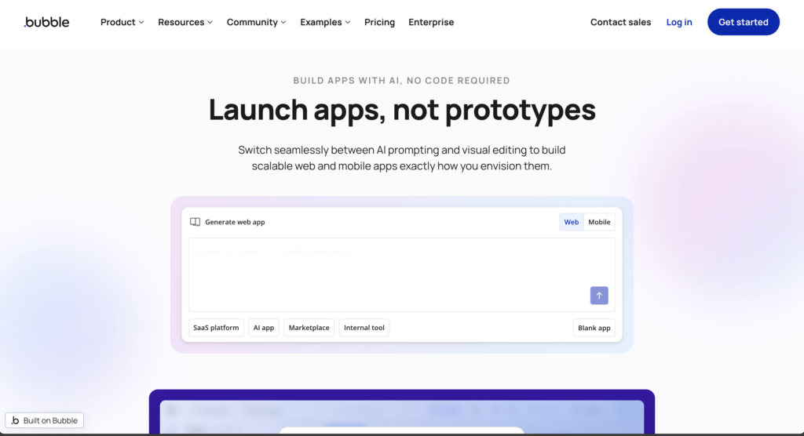Viewport: 804px width, 436px height.
Task: Select the Internal tool suggestion chip
Action: (364, 328)
